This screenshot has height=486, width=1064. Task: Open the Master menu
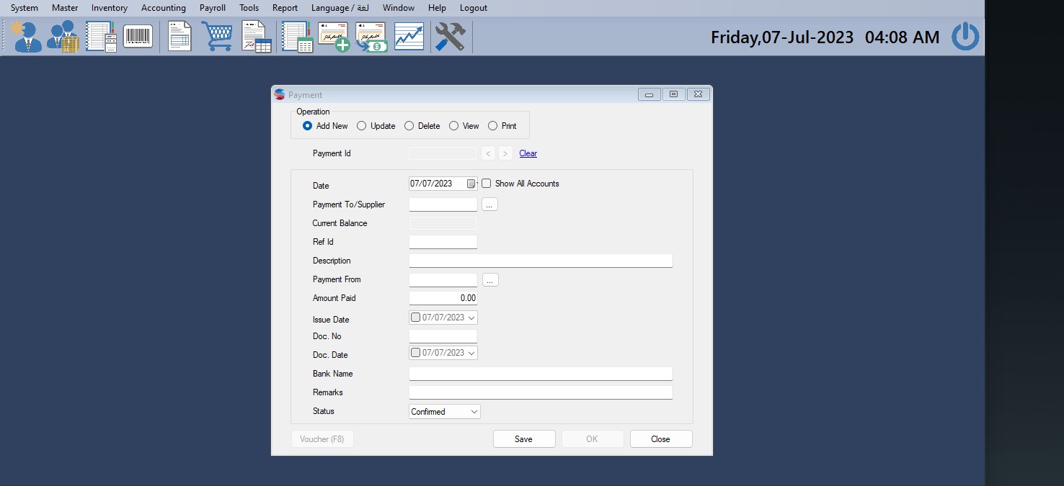point(65,8)
